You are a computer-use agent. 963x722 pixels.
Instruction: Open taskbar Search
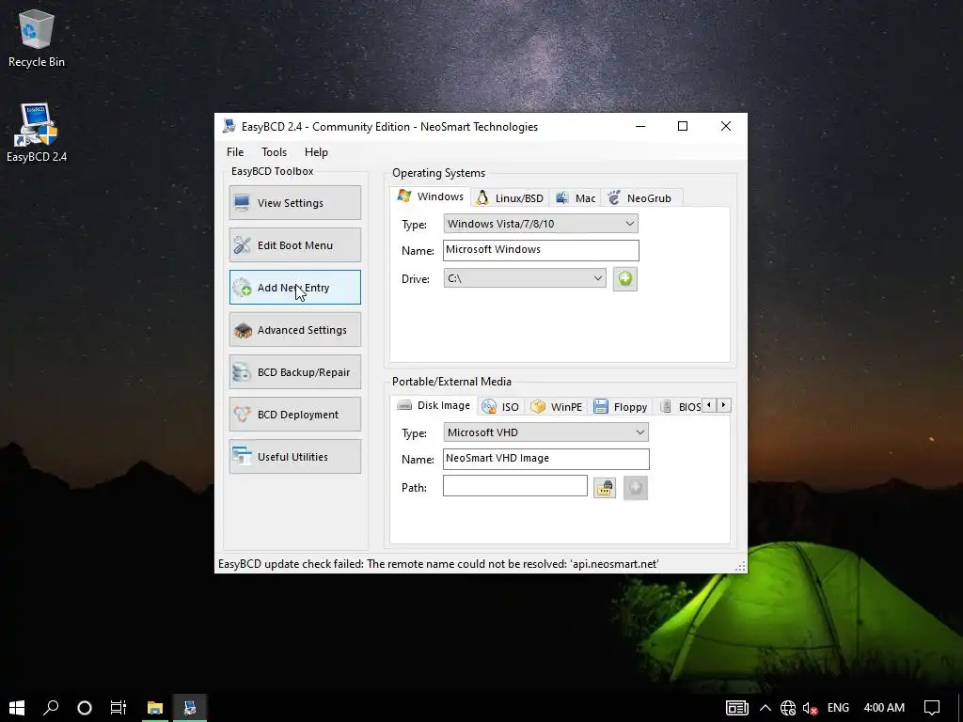tap(51, 707)
